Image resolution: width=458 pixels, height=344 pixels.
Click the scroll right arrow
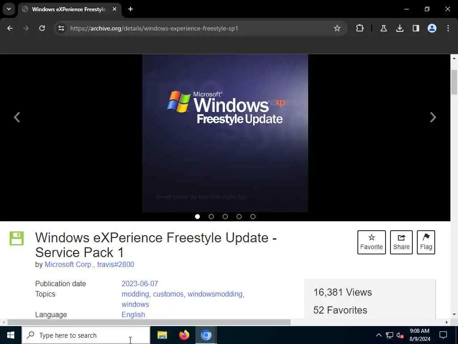click(x=447, y=322)
